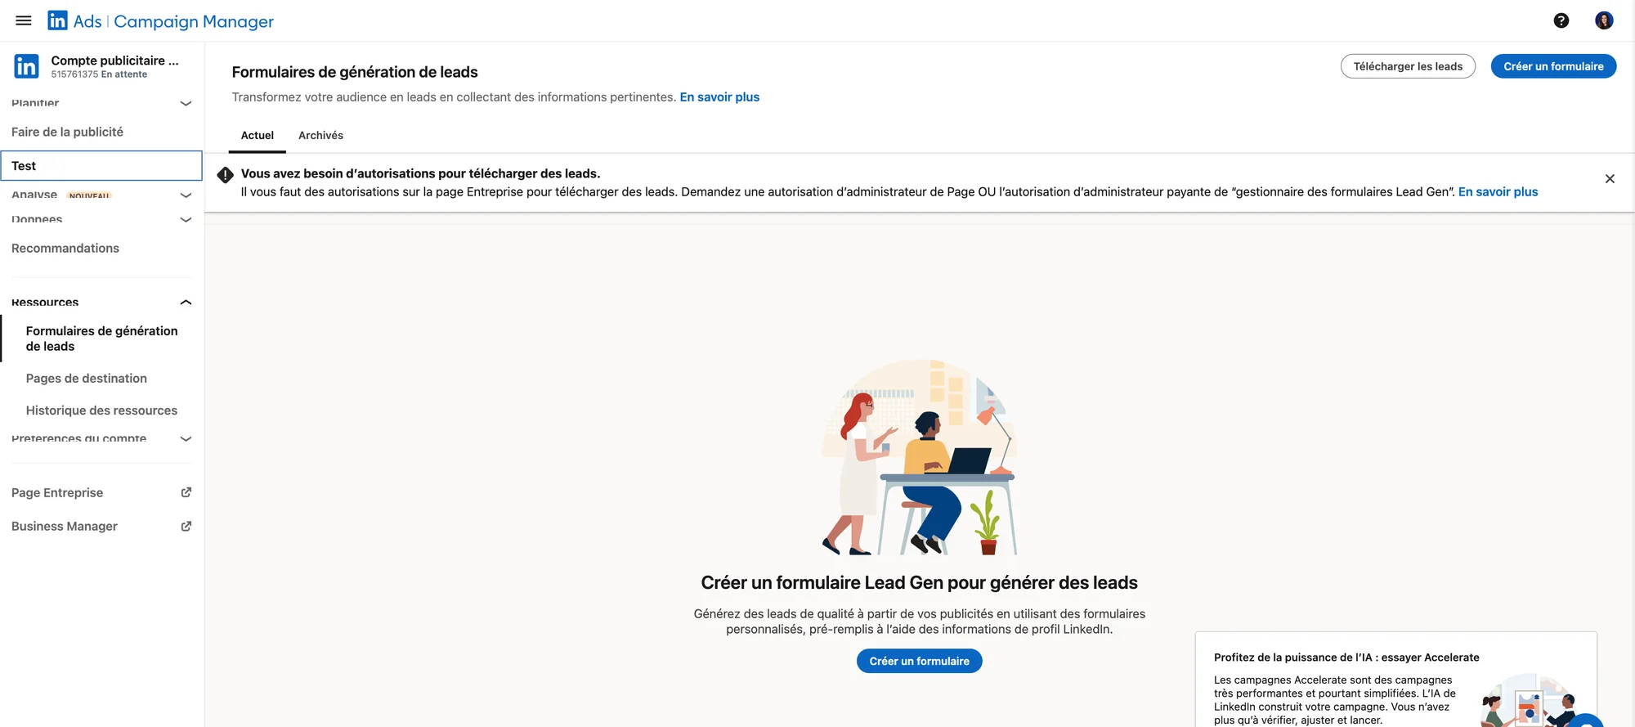1635x727 pixels.
Task: Open the user profile avatar menu
Action: 1604,20
